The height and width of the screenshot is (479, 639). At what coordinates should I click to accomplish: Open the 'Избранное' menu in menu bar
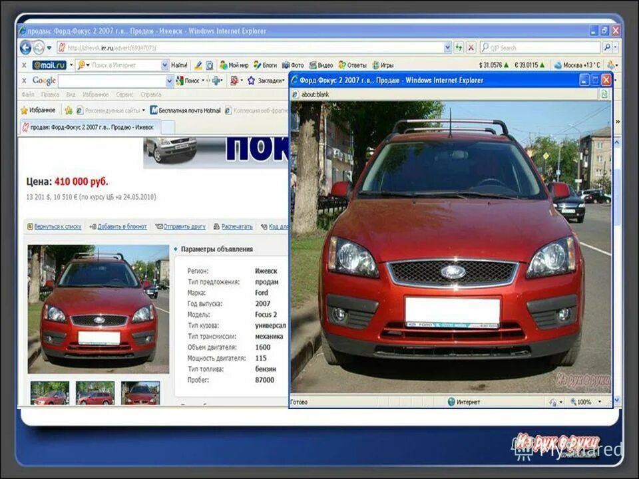point(95,94)
